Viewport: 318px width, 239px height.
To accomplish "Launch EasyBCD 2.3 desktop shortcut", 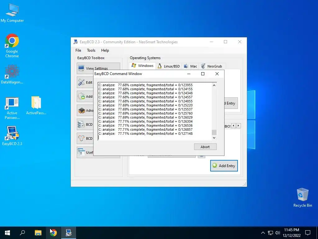I will coord(12,136).
